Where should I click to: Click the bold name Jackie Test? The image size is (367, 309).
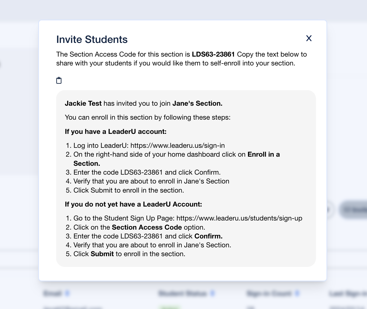coord(83,104)
